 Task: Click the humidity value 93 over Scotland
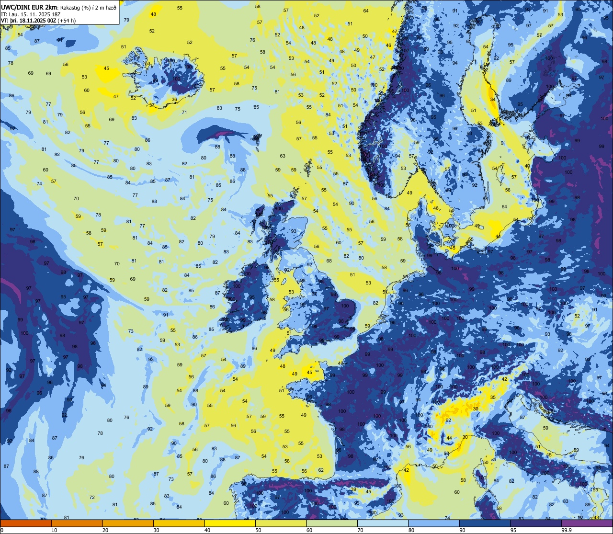pos(294,231)
